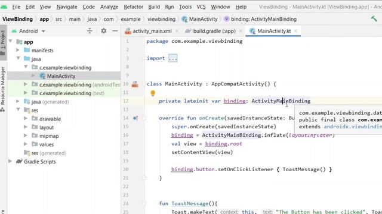Viewport: 382px width, 214px height.
Task: Click the src breadcrumb
Action: (58, 19)
